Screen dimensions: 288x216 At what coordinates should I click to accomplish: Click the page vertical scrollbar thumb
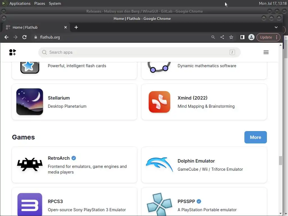coord(280,161)
